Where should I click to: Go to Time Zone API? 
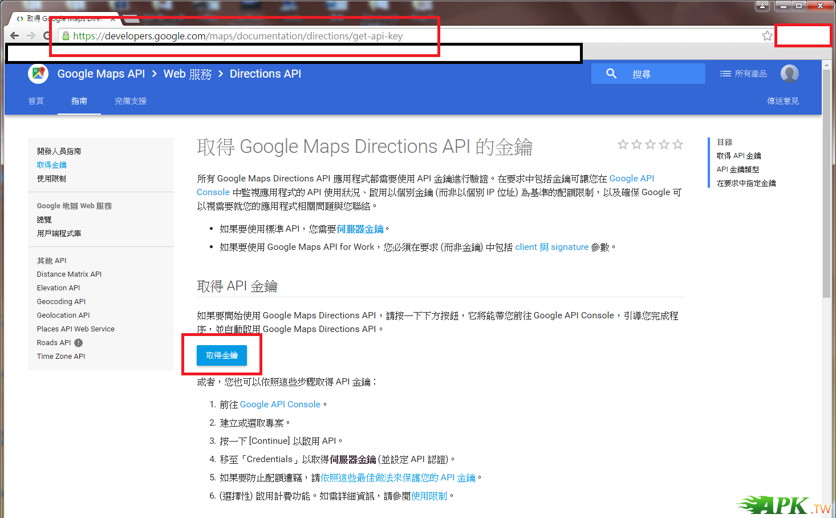coord(61,357)
